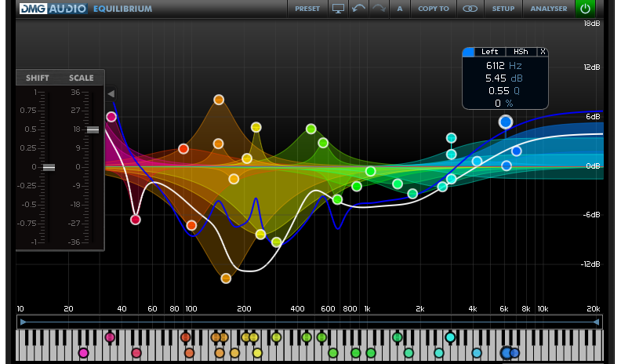Click the SCALE slider handle

[93, 129]
